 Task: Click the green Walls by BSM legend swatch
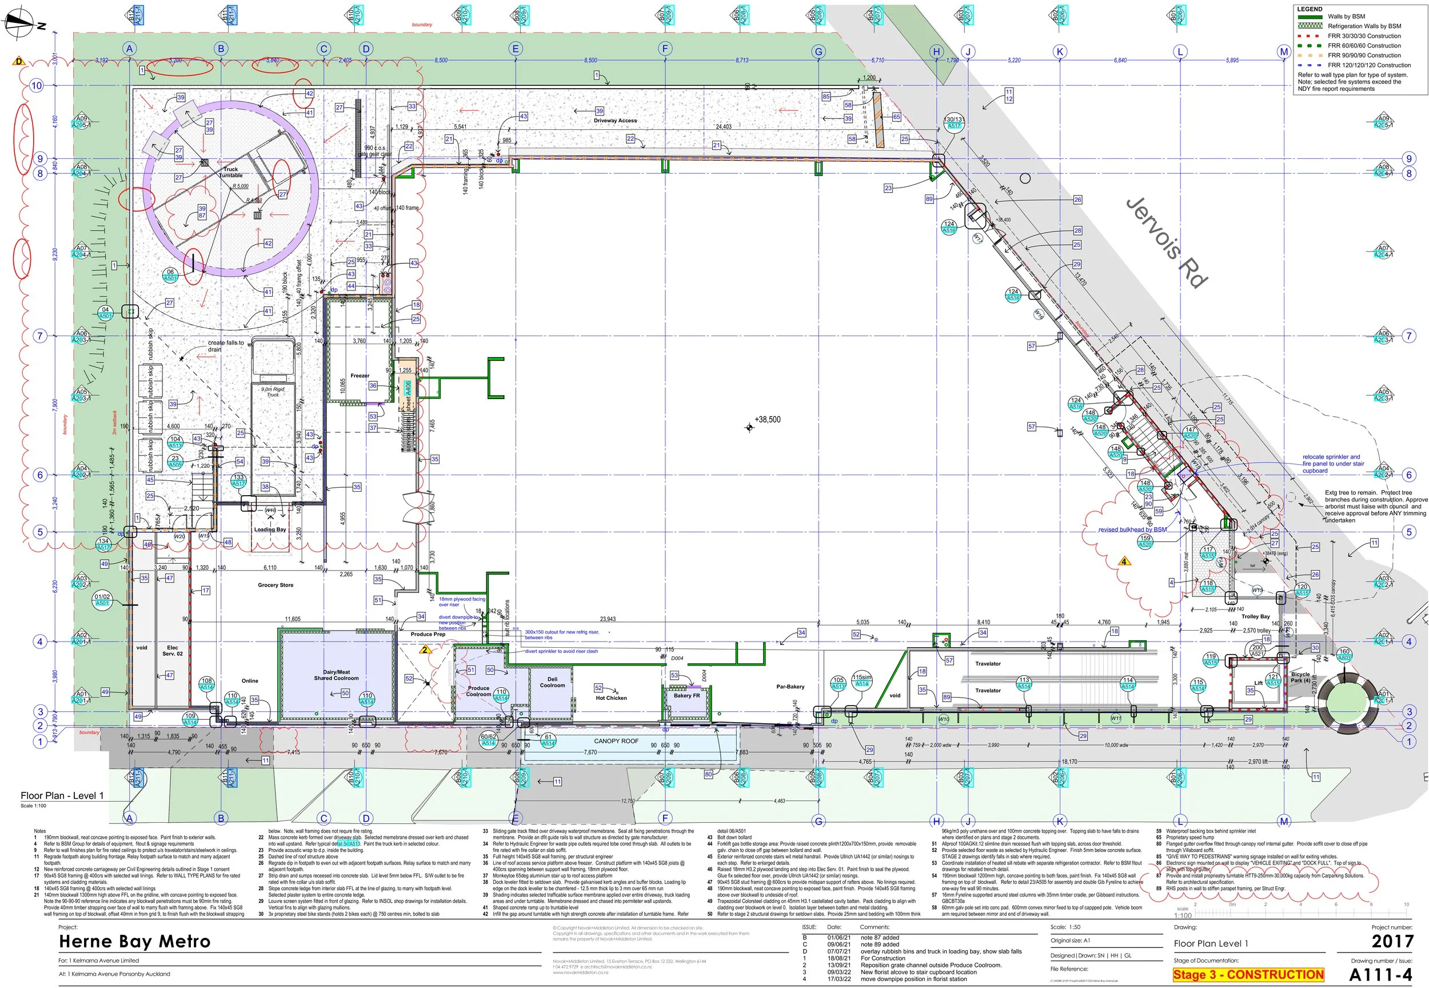(x=1311, y=17)
